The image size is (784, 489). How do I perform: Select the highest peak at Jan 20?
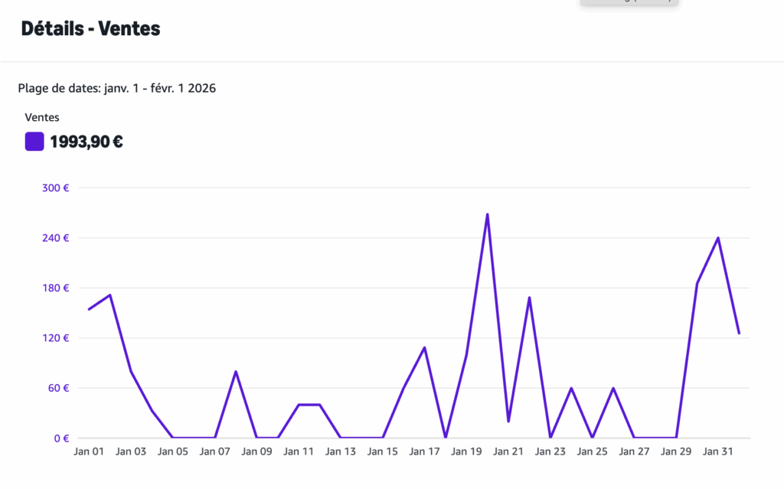[x=487, y=214]
